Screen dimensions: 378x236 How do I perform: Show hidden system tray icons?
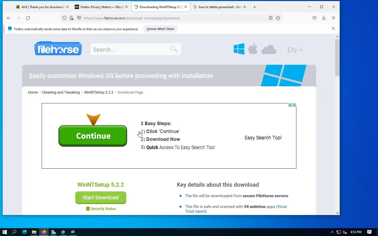click(x=332, y=232)
